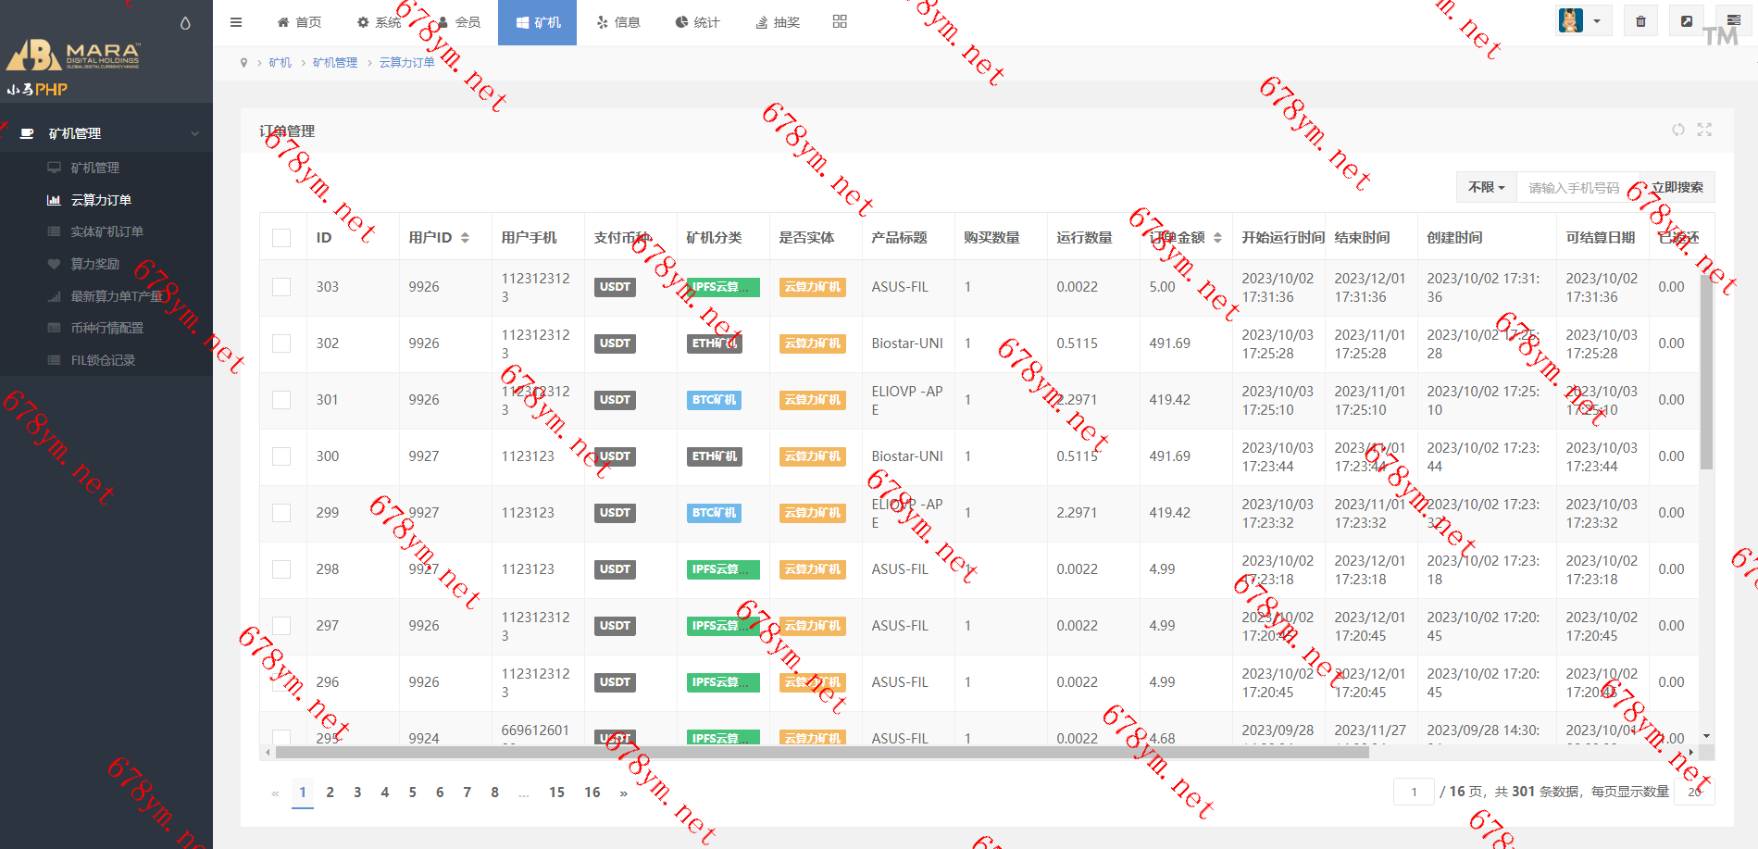Select the checkbox for order 303
1758x849 pixels.
click(x=281, y=287)
